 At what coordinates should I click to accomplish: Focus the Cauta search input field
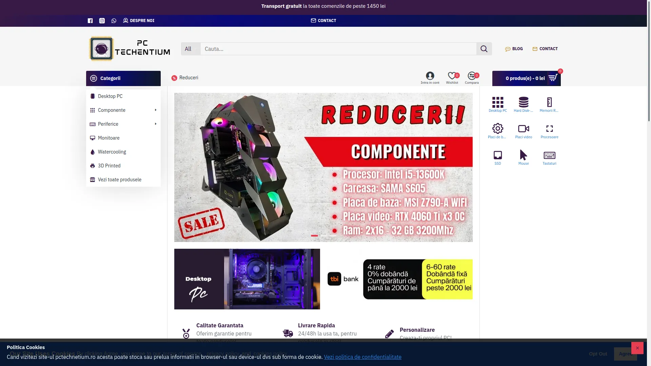tap(338, 49)
